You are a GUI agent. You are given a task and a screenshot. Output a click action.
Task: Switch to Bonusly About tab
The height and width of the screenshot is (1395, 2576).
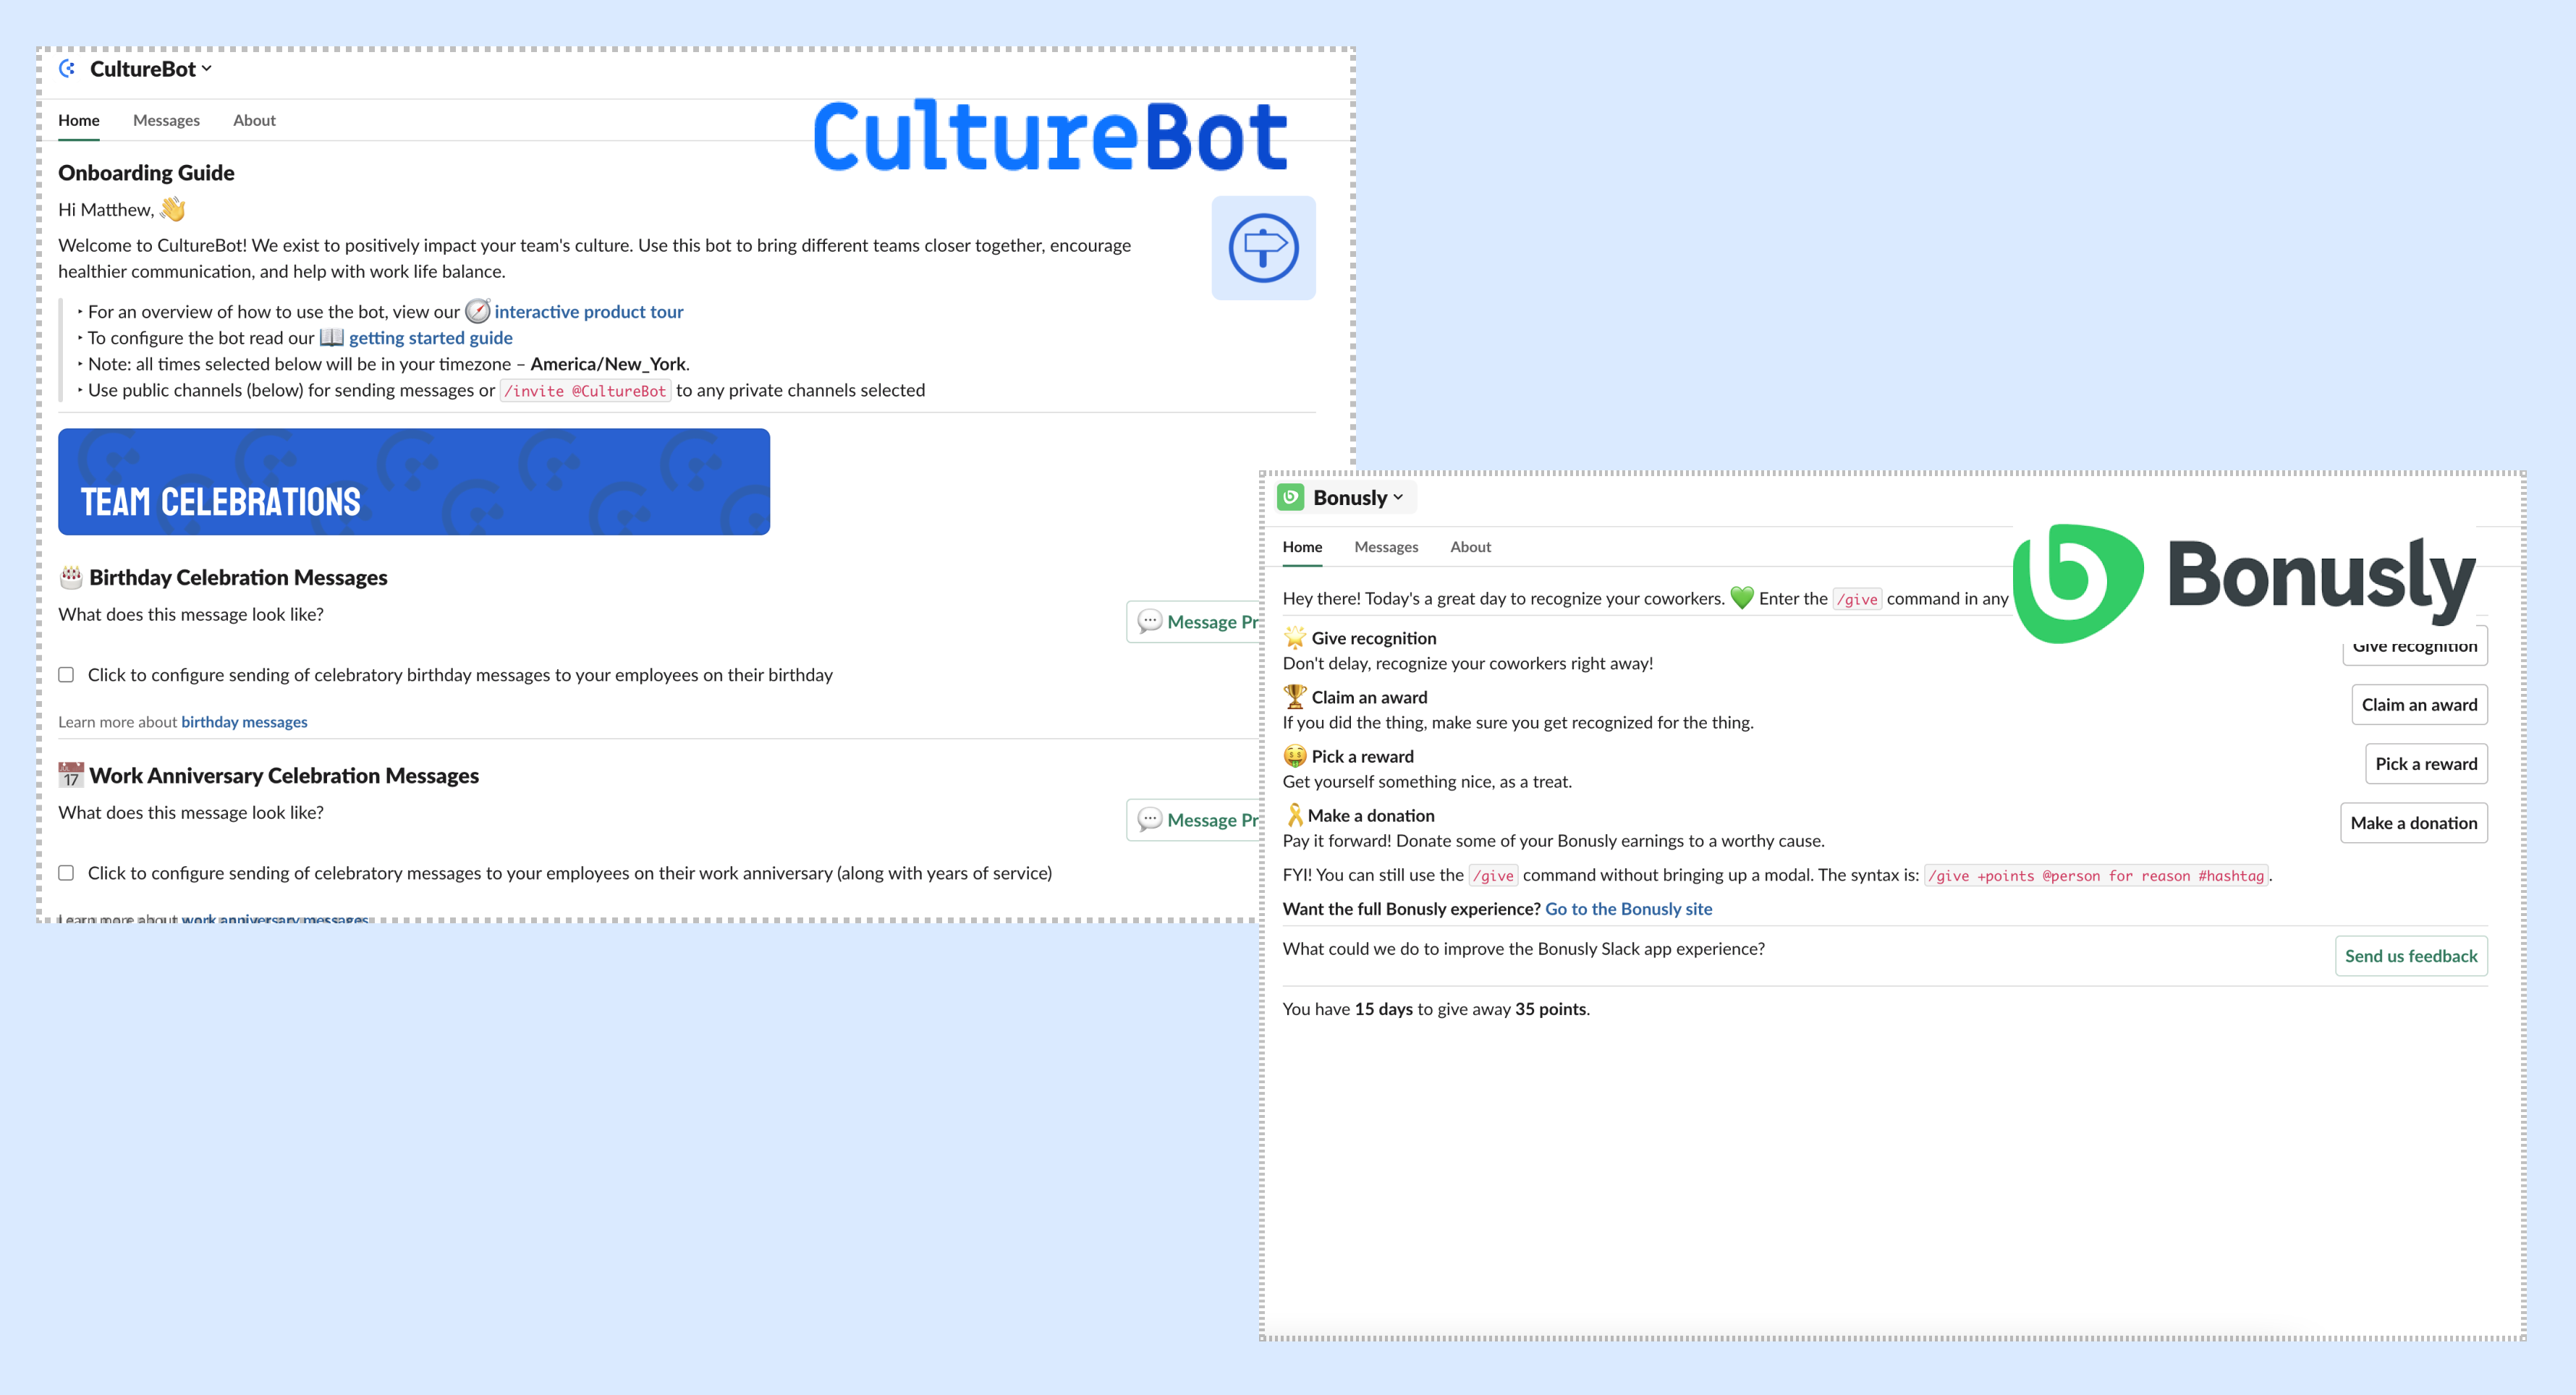[1470, 546]
